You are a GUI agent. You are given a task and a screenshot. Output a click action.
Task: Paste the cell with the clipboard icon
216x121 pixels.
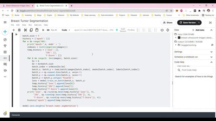pyautogui.click(x=37, y=30)
